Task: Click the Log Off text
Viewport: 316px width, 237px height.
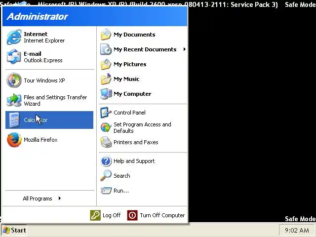Action: pos(112,215)
